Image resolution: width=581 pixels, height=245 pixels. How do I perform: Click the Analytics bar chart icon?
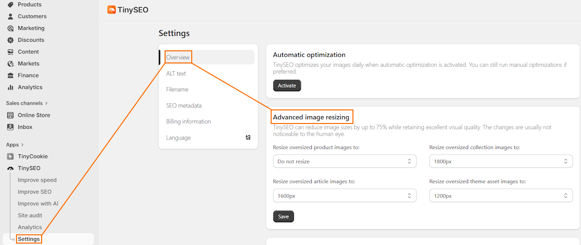point(10,87)
